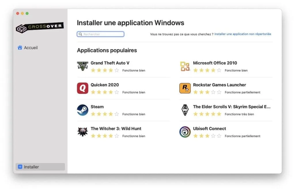Screen dimensions: 295x191
Task: Open Installer une application non répertoriée link
Action: pos(243,34)
